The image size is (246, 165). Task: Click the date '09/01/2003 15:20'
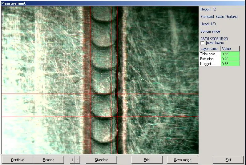click(214, 38)
